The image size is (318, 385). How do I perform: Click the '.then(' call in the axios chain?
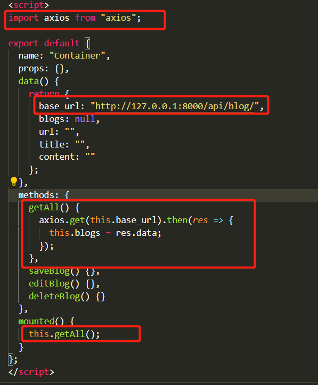pos(177,220)
